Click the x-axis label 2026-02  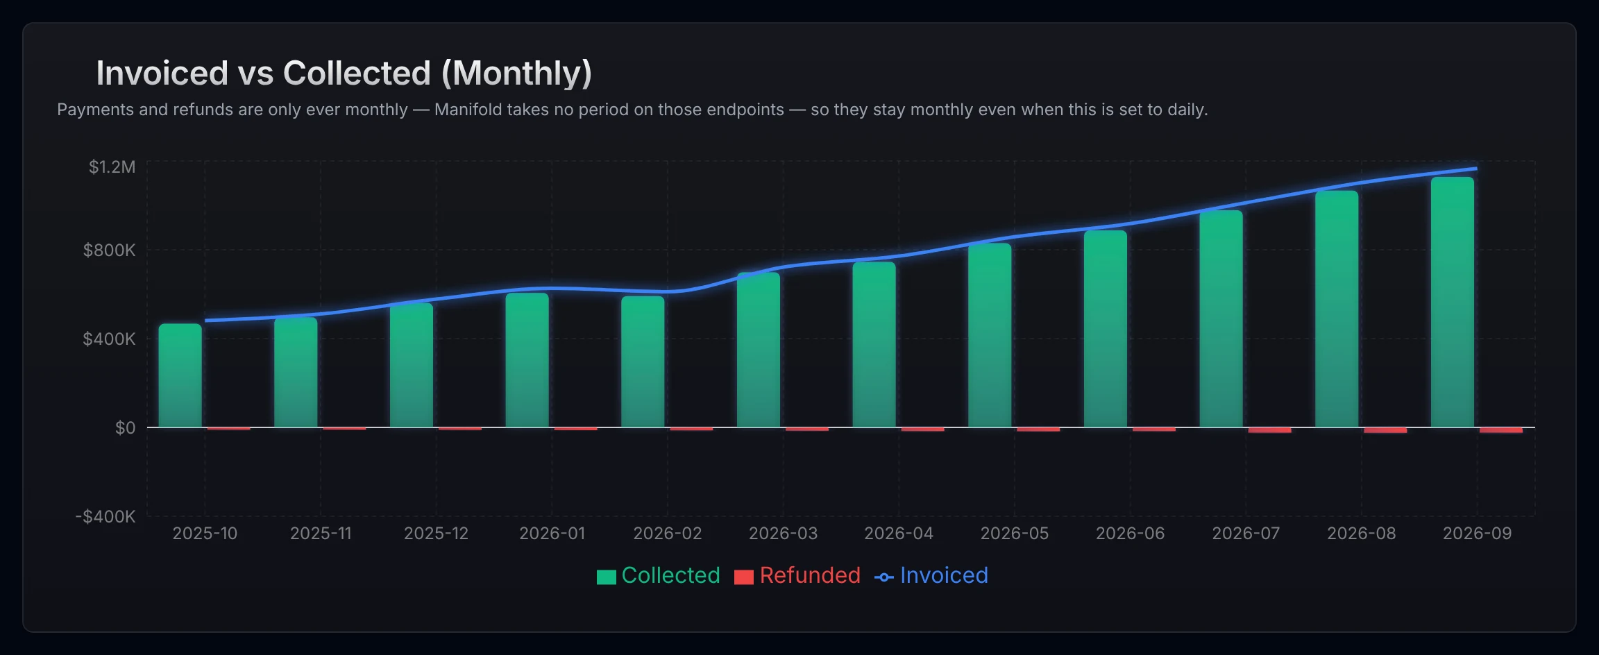[668, 534]
